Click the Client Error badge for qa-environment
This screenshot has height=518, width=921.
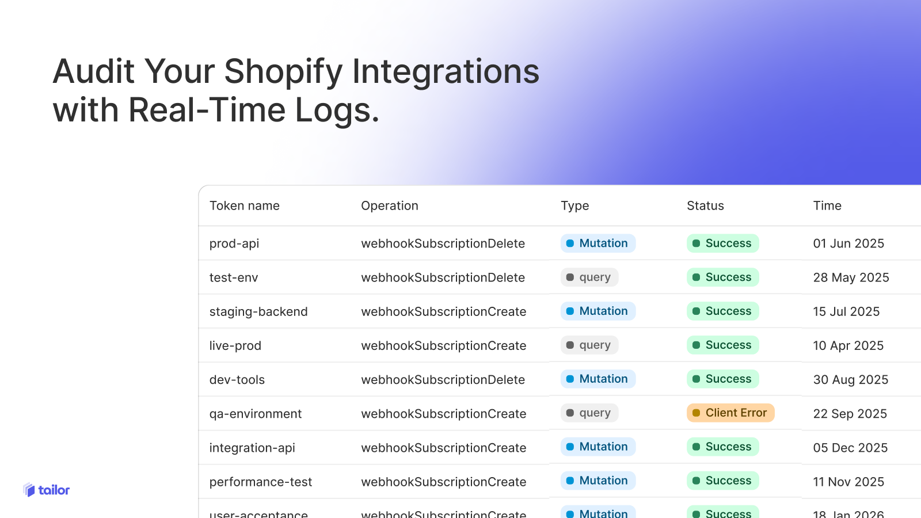pos(730,413)
